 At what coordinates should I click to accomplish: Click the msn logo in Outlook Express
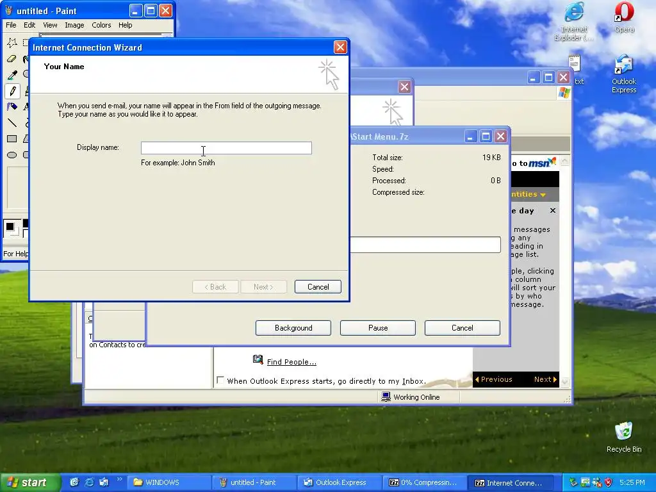pos(543,162)
